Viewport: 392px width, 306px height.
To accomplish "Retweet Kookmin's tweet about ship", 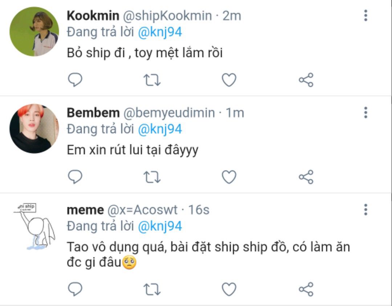I will pos(152,80).
